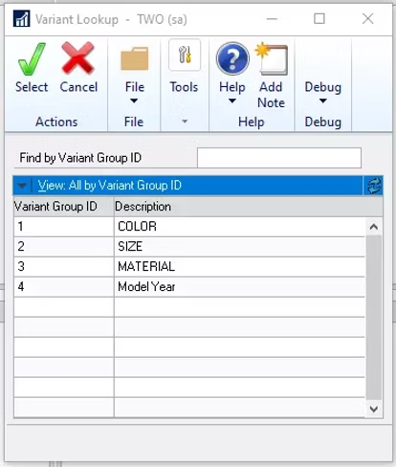396x467 pixels.
Task: Select the COLOR variant group row
Action: 189,227
